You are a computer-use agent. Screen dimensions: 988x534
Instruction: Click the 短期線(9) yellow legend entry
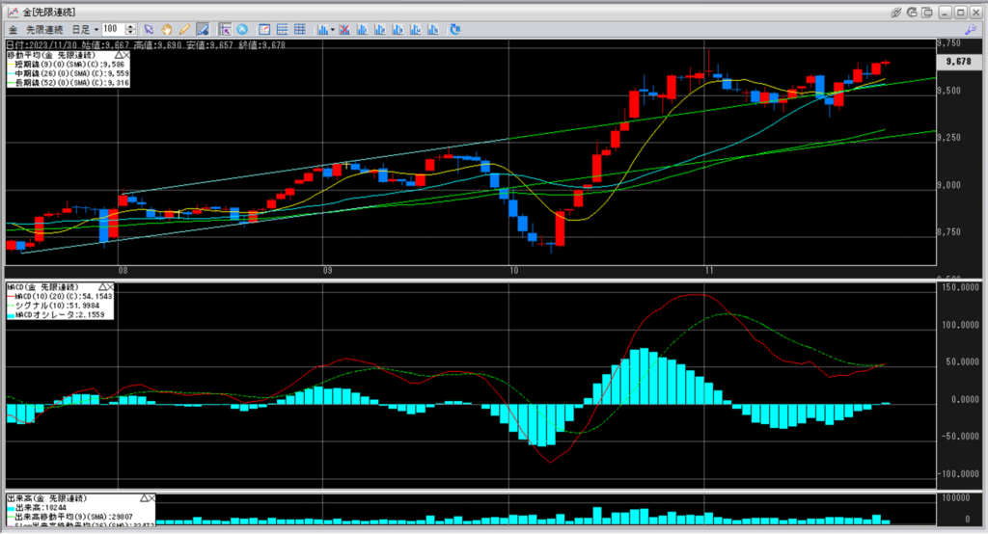click(67, 65)
